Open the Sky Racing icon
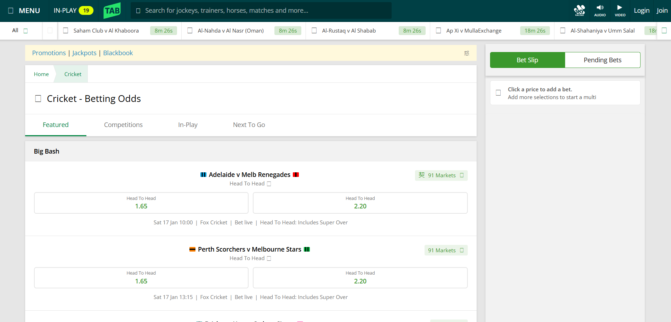Screen dimensions: 671x322 pyautogui.click(x=580, y=11)
